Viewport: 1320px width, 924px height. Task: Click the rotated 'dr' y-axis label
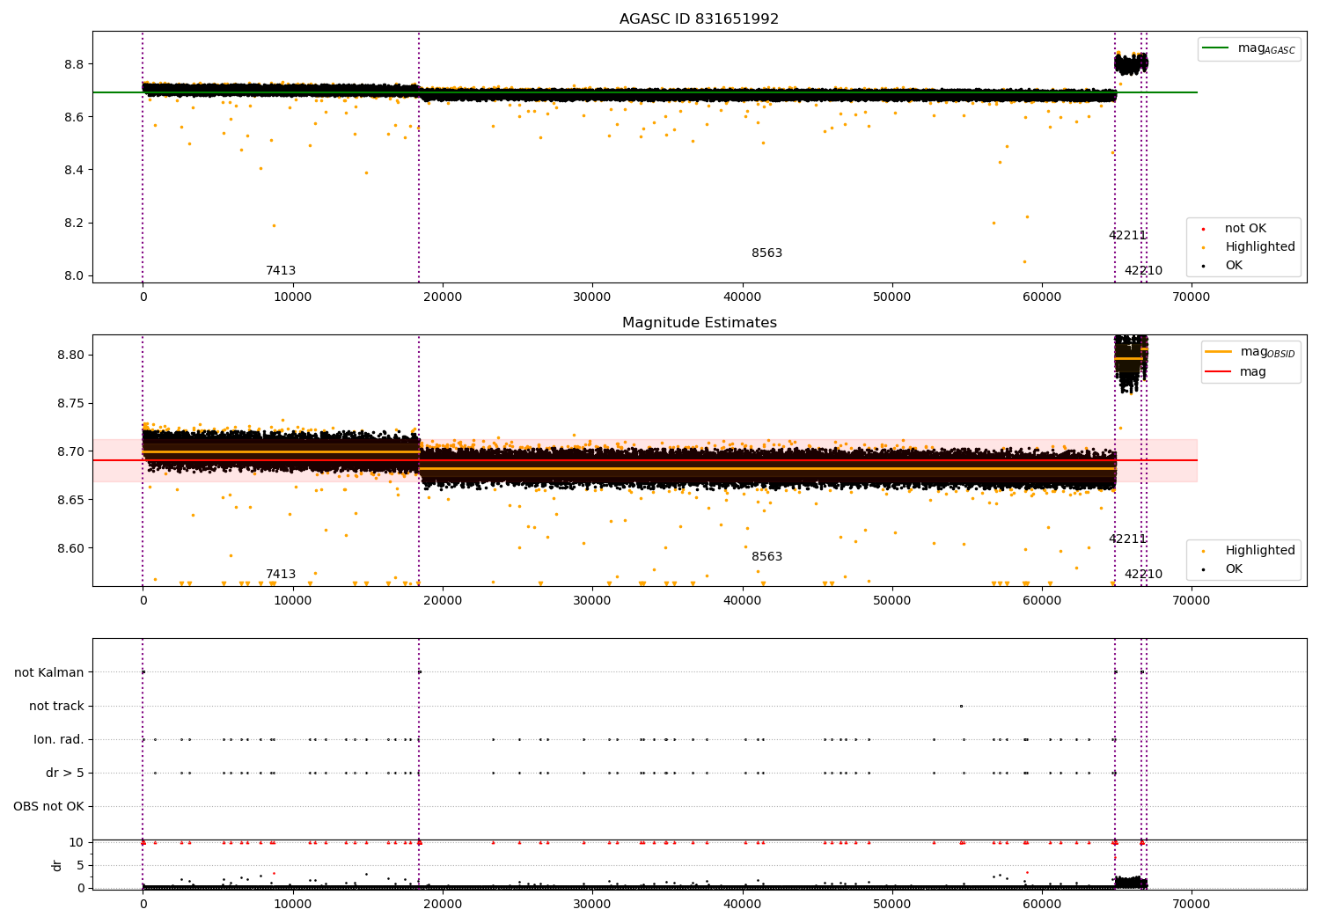tap(57, 865)
